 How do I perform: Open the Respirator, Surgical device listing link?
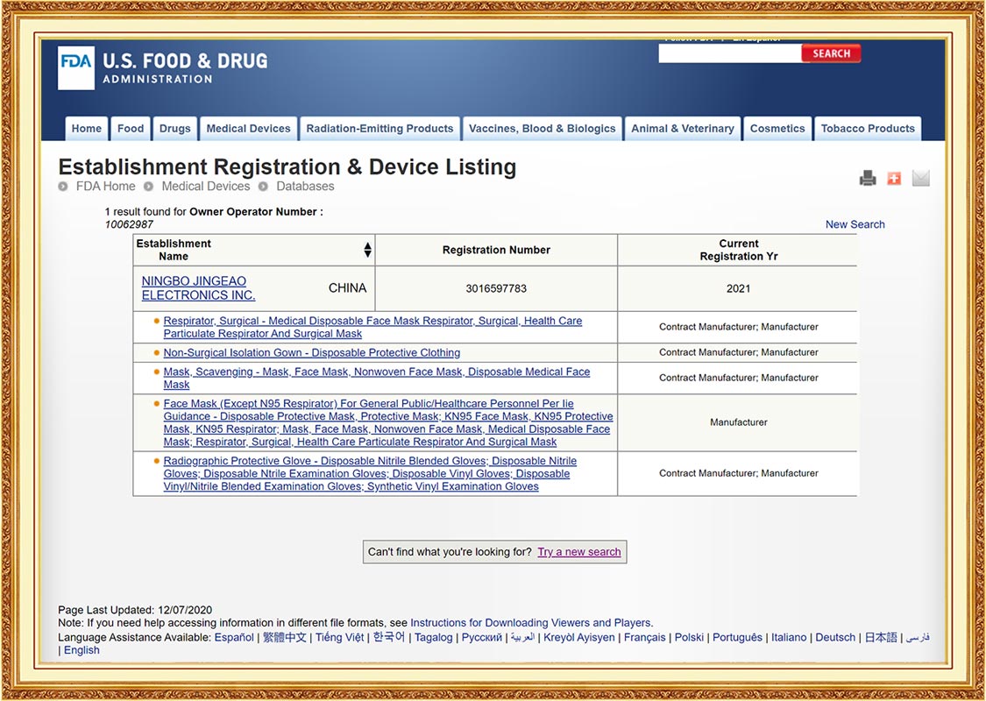coord(372,327)
